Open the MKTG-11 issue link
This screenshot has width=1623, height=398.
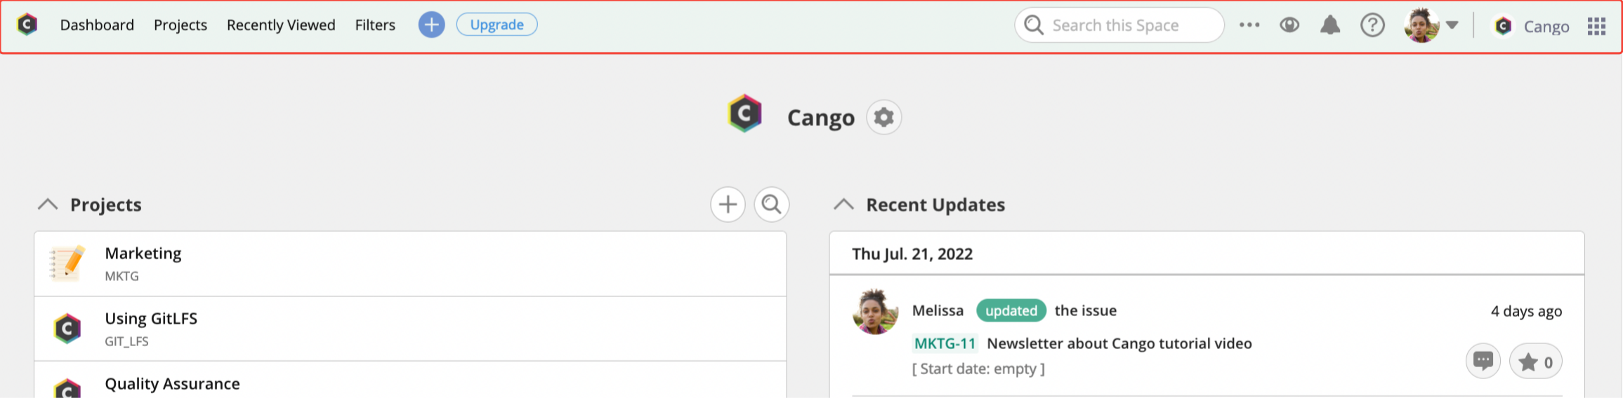click(x=945, y=343)
